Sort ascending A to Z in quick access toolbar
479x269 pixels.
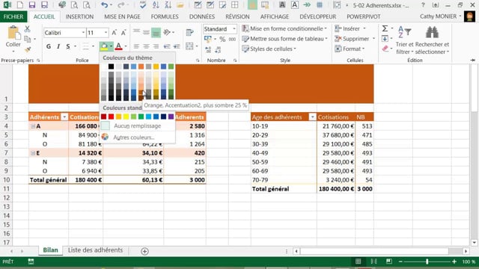coord(156,5)
